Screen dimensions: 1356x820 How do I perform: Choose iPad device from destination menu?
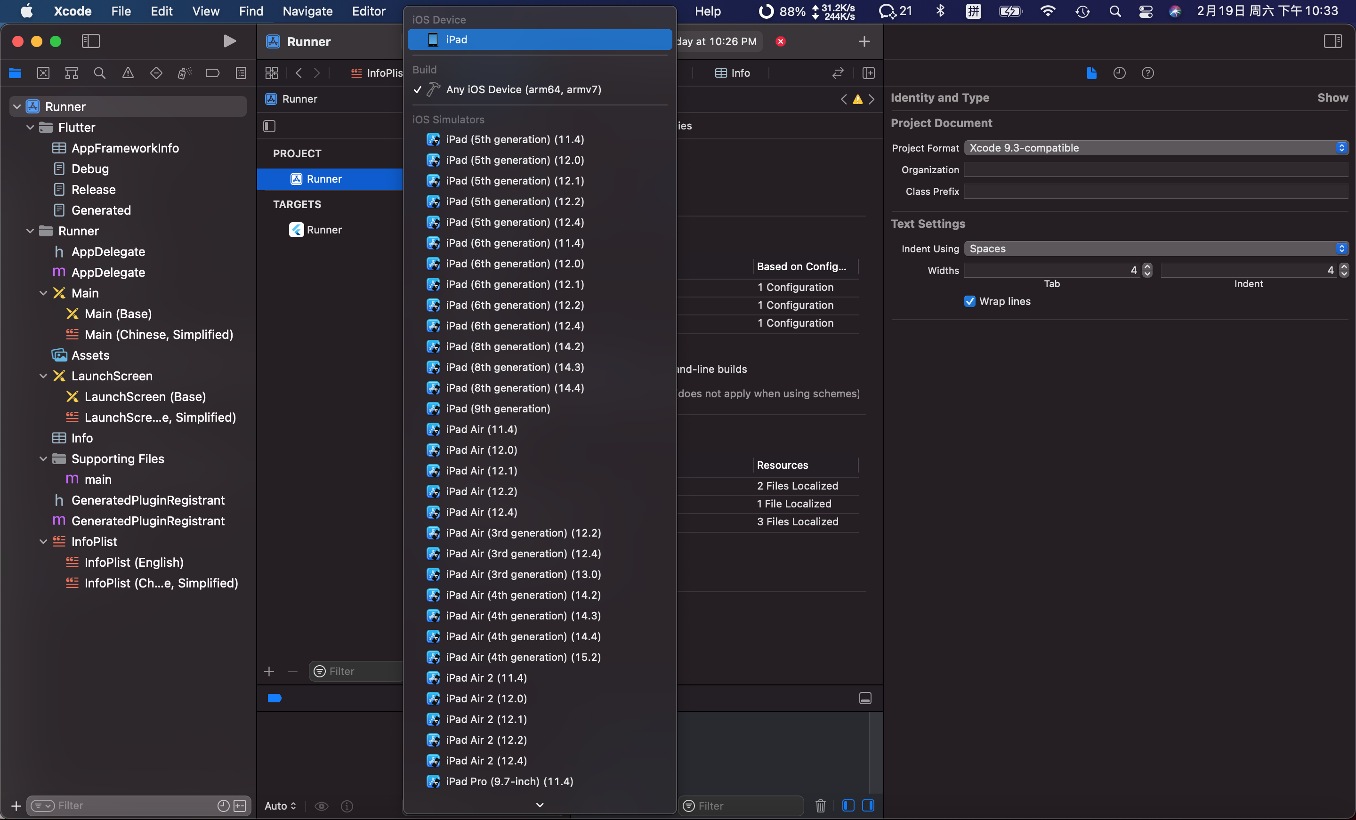(539, 40)
